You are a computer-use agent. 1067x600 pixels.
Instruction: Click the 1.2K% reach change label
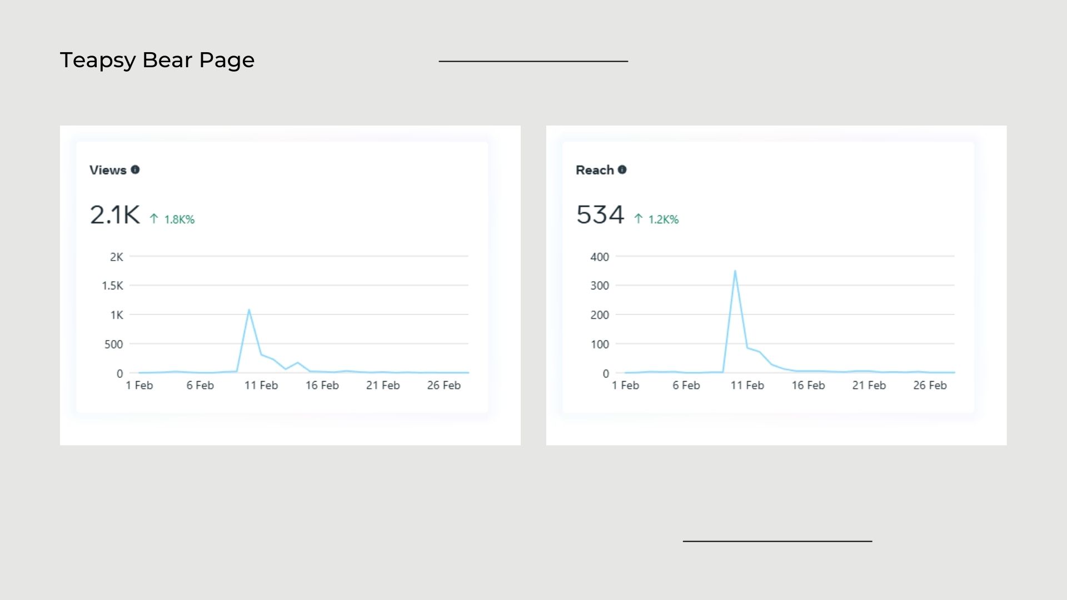[x=664, y=219]
